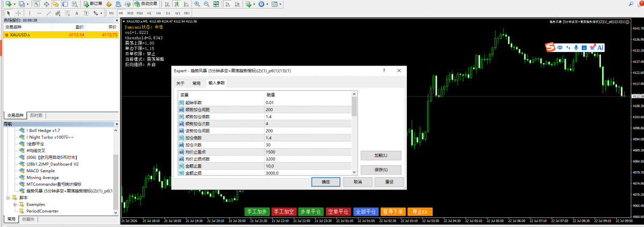The height and width of the screenshot is (227, 644).
Task: Switch chart timeframe to M15
Action: [x=130, y=13]
